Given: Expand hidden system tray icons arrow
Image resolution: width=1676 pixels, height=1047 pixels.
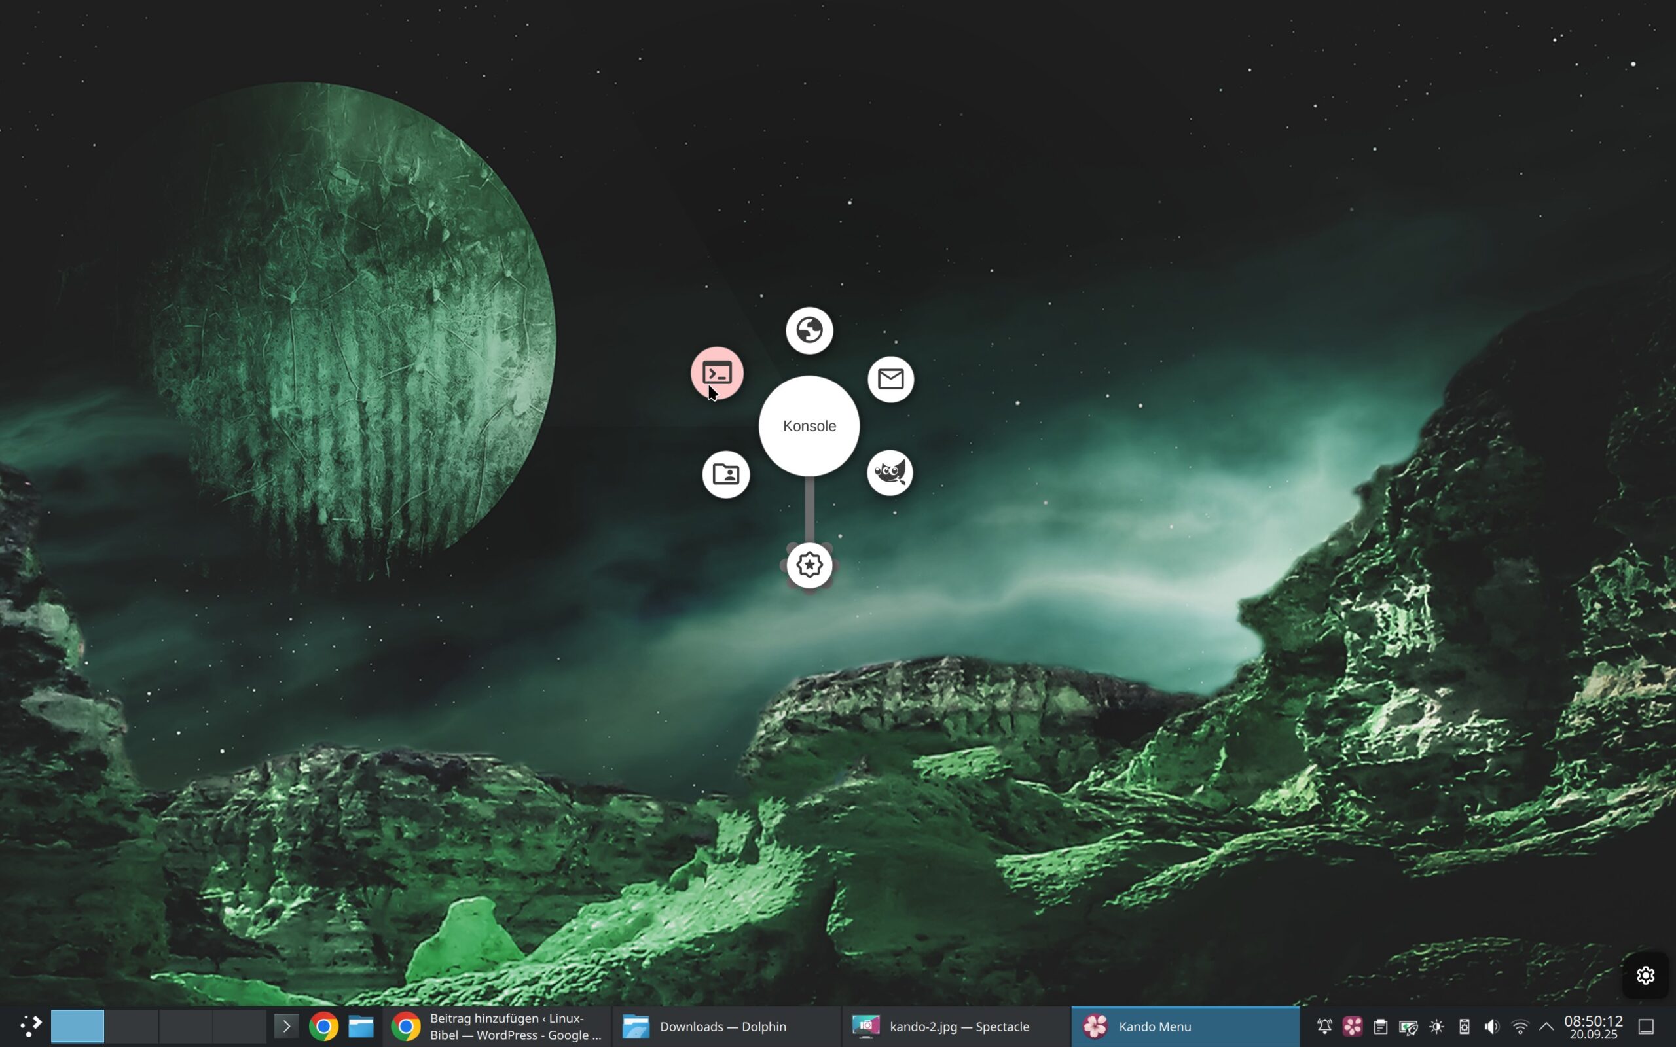Looking at the screenshot, I should tap(1546, 1026).
